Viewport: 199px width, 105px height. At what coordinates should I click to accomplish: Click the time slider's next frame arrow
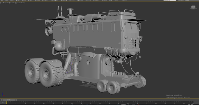(x=16, y=100)
